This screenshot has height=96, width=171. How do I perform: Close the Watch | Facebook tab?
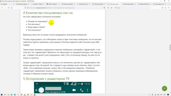point(59,4)
